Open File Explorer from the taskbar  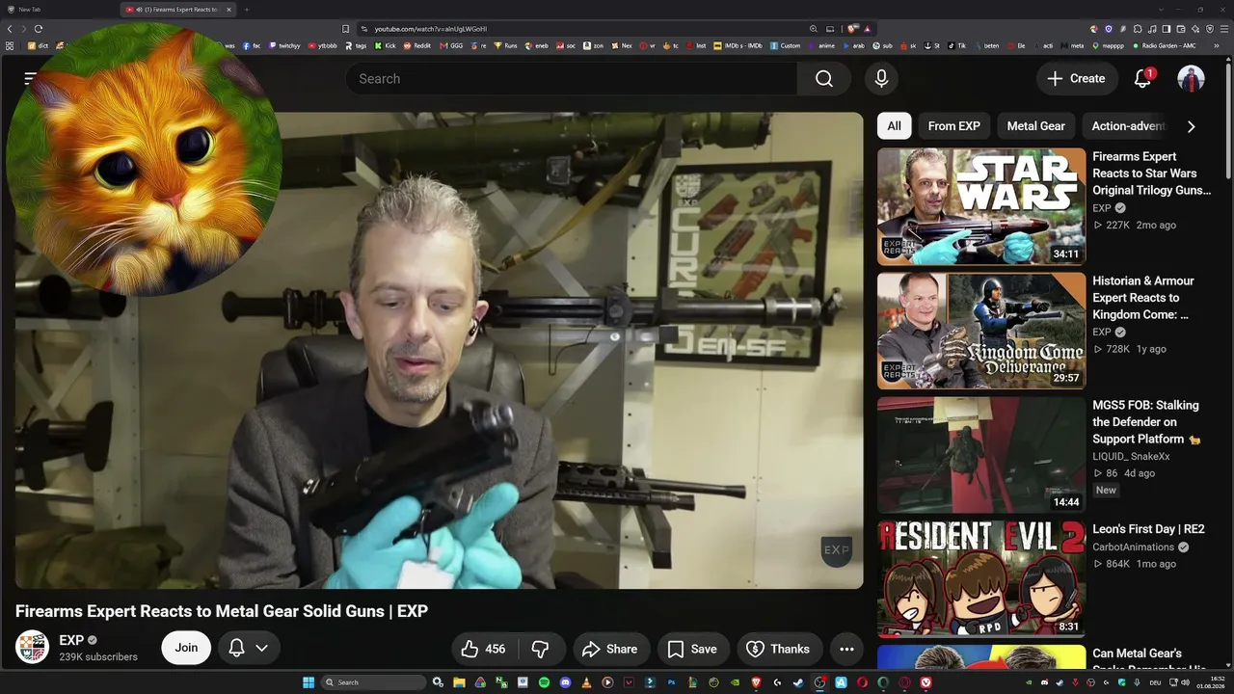coord(459,682)
